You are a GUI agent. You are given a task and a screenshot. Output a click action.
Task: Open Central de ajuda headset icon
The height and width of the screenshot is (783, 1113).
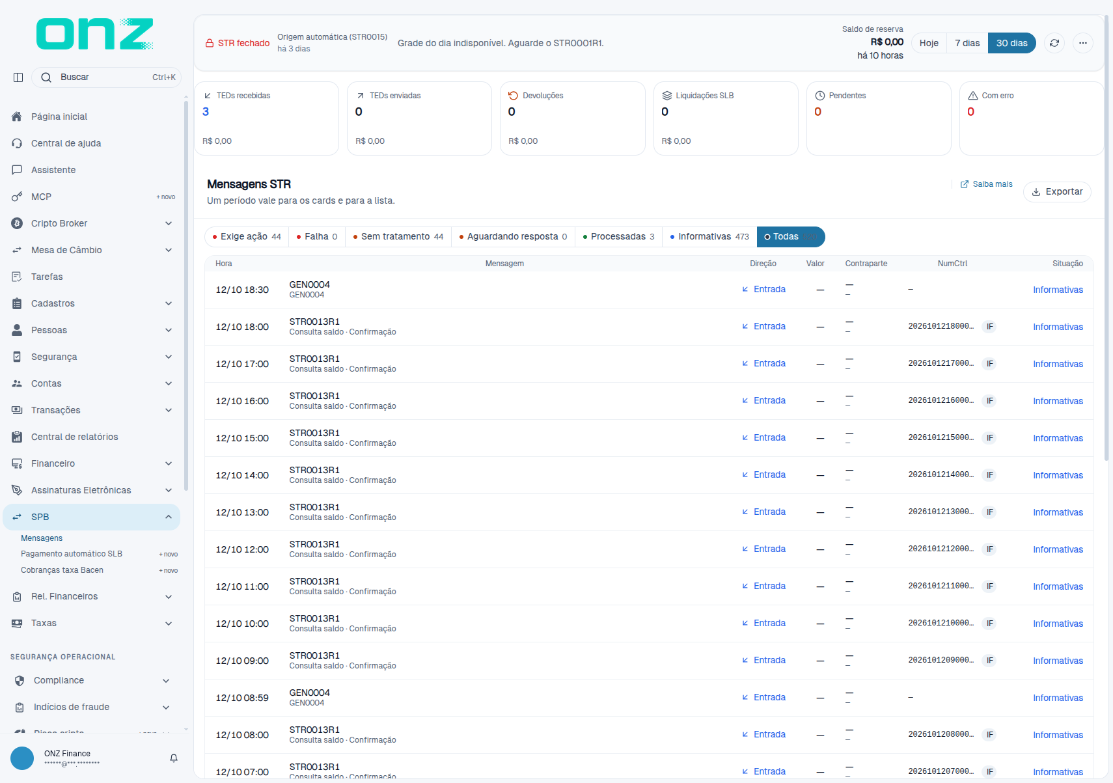(17, 143)
